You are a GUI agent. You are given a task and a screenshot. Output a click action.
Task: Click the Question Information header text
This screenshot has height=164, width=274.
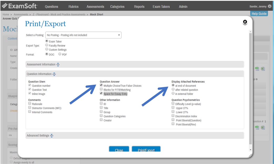click(x=39, y=74)
